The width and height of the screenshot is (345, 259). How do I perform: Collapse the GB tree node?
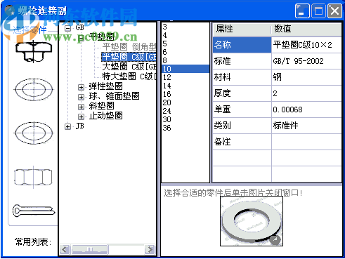pos(67,28)
